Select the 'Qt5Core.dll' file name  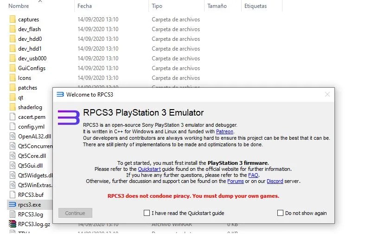(x=32, y=156)
